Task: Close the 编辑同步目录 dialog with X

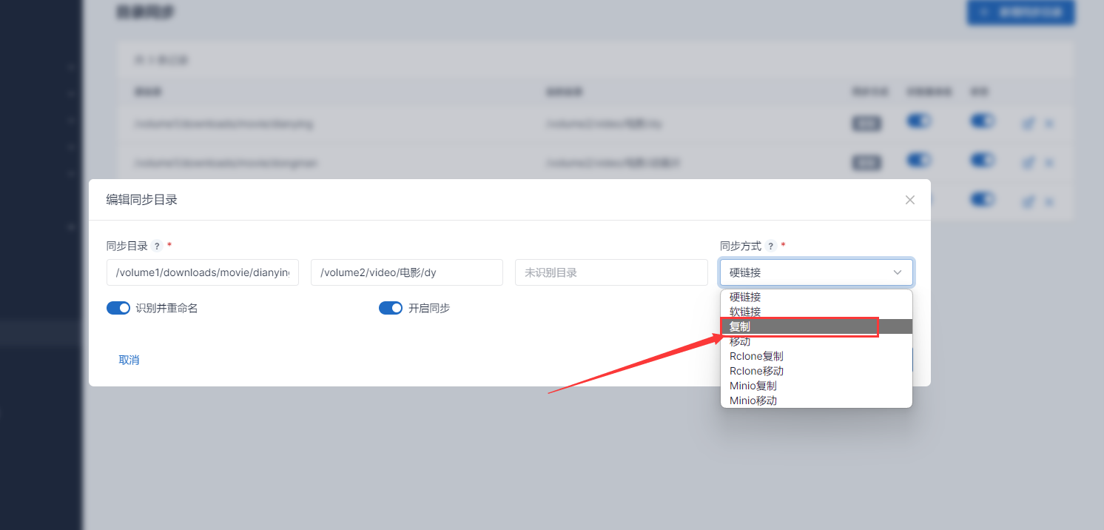Action: tap(910, 200)
